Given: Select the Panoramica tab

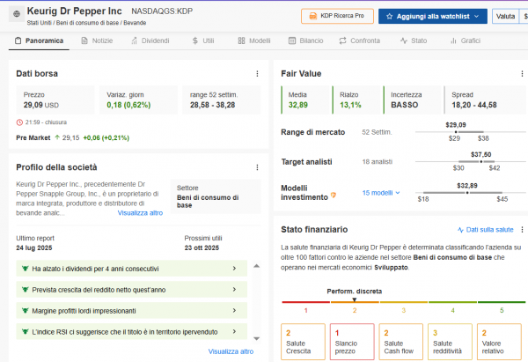Looking at the screenshot, I should (x=39, y=41).
